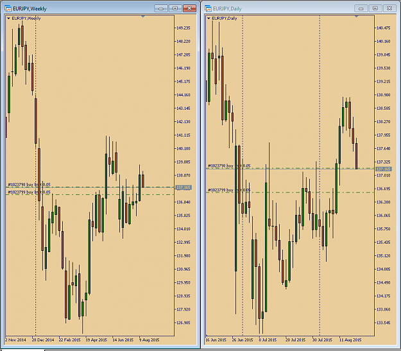Click price level 149.235 on Weekly axis
The image size is (401, 351).
point(183,28)
